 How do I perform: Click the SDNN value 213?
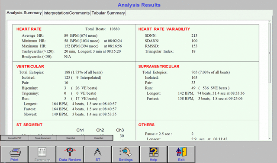[x=194, y=35]
